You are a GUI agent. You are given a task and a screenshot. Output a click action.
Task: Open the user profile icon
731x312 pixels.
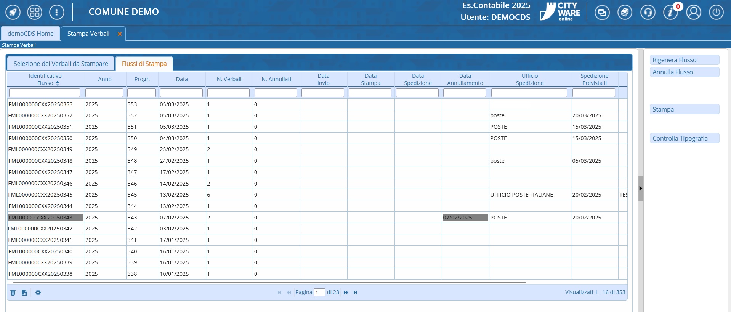[693, 12]
